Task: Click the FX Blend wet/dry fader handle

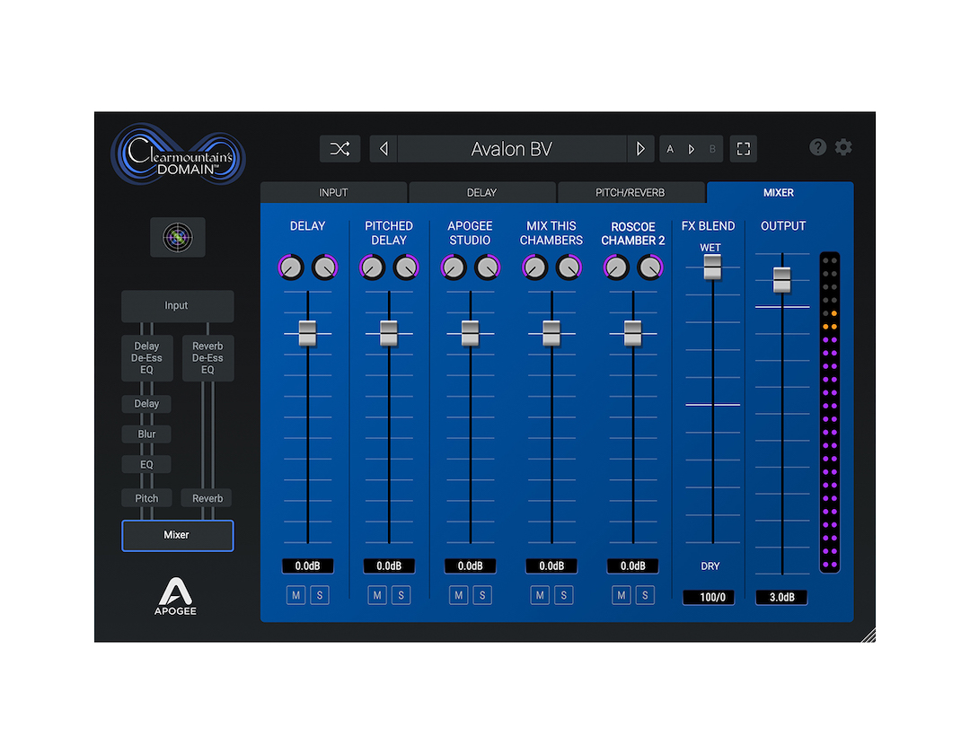Action: pos(712,267)
